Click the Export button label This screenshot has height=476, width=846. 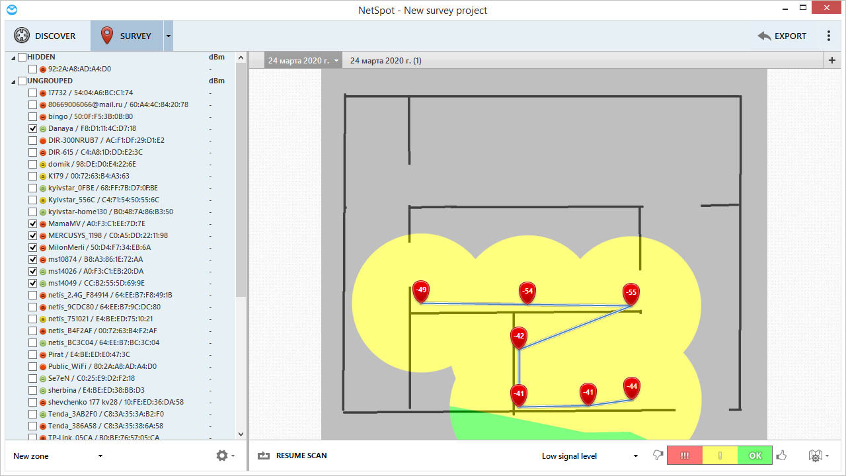790,36
